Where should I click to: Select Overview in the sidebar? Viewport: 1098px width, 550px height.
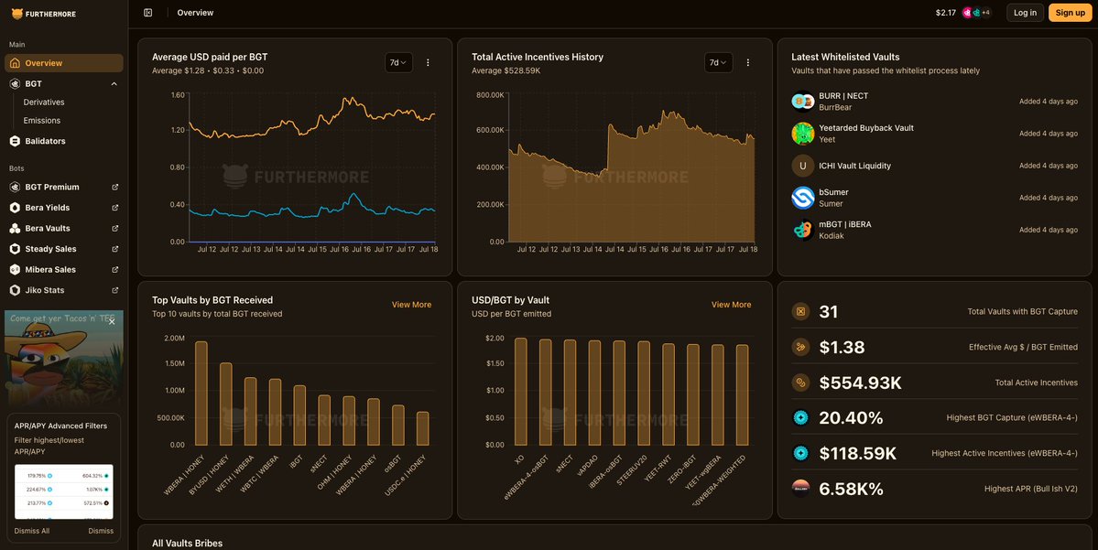64,63
